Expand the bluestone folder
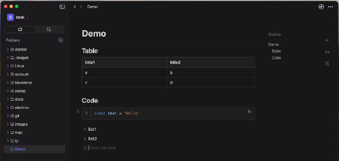The height and width of the screenshot is (161, 339). click(8, 82)
